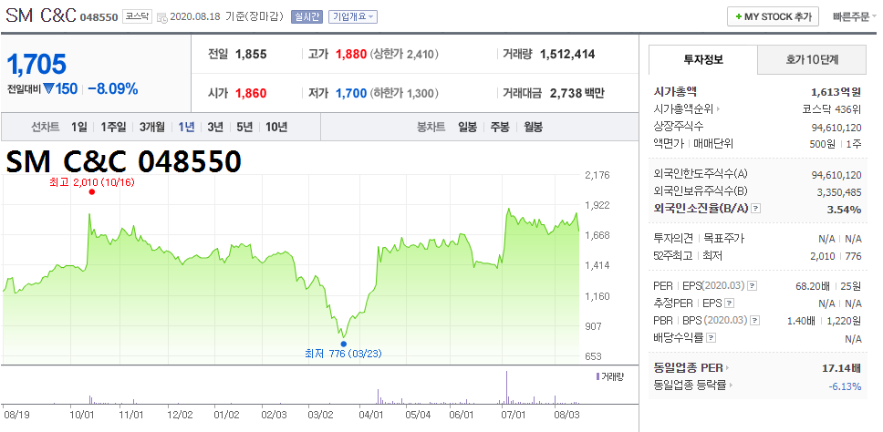Show the 월봉 monthly candle chart
Screen dimensions: 883x432
pyautogui.click(x=533, y=127)
